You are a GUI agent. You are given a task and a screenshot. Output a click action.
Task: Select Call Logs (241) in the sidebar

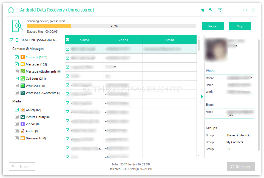pyautogui.click(x=36, y=79)
